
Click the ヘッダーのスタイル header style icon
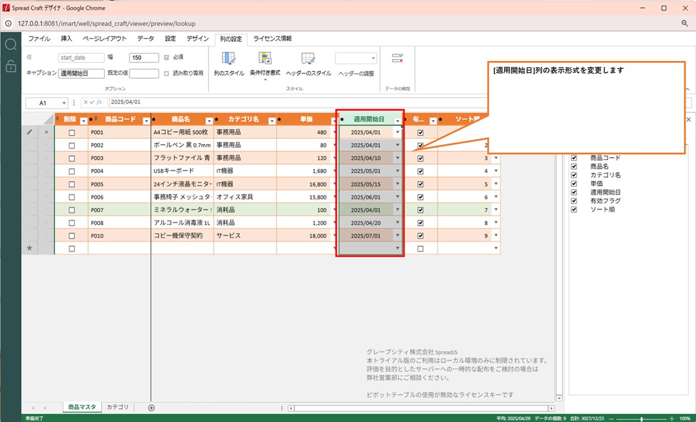coord(308,59)
